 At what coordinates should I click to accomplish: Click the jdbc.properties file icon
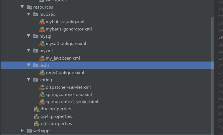(x=36, y=109)
